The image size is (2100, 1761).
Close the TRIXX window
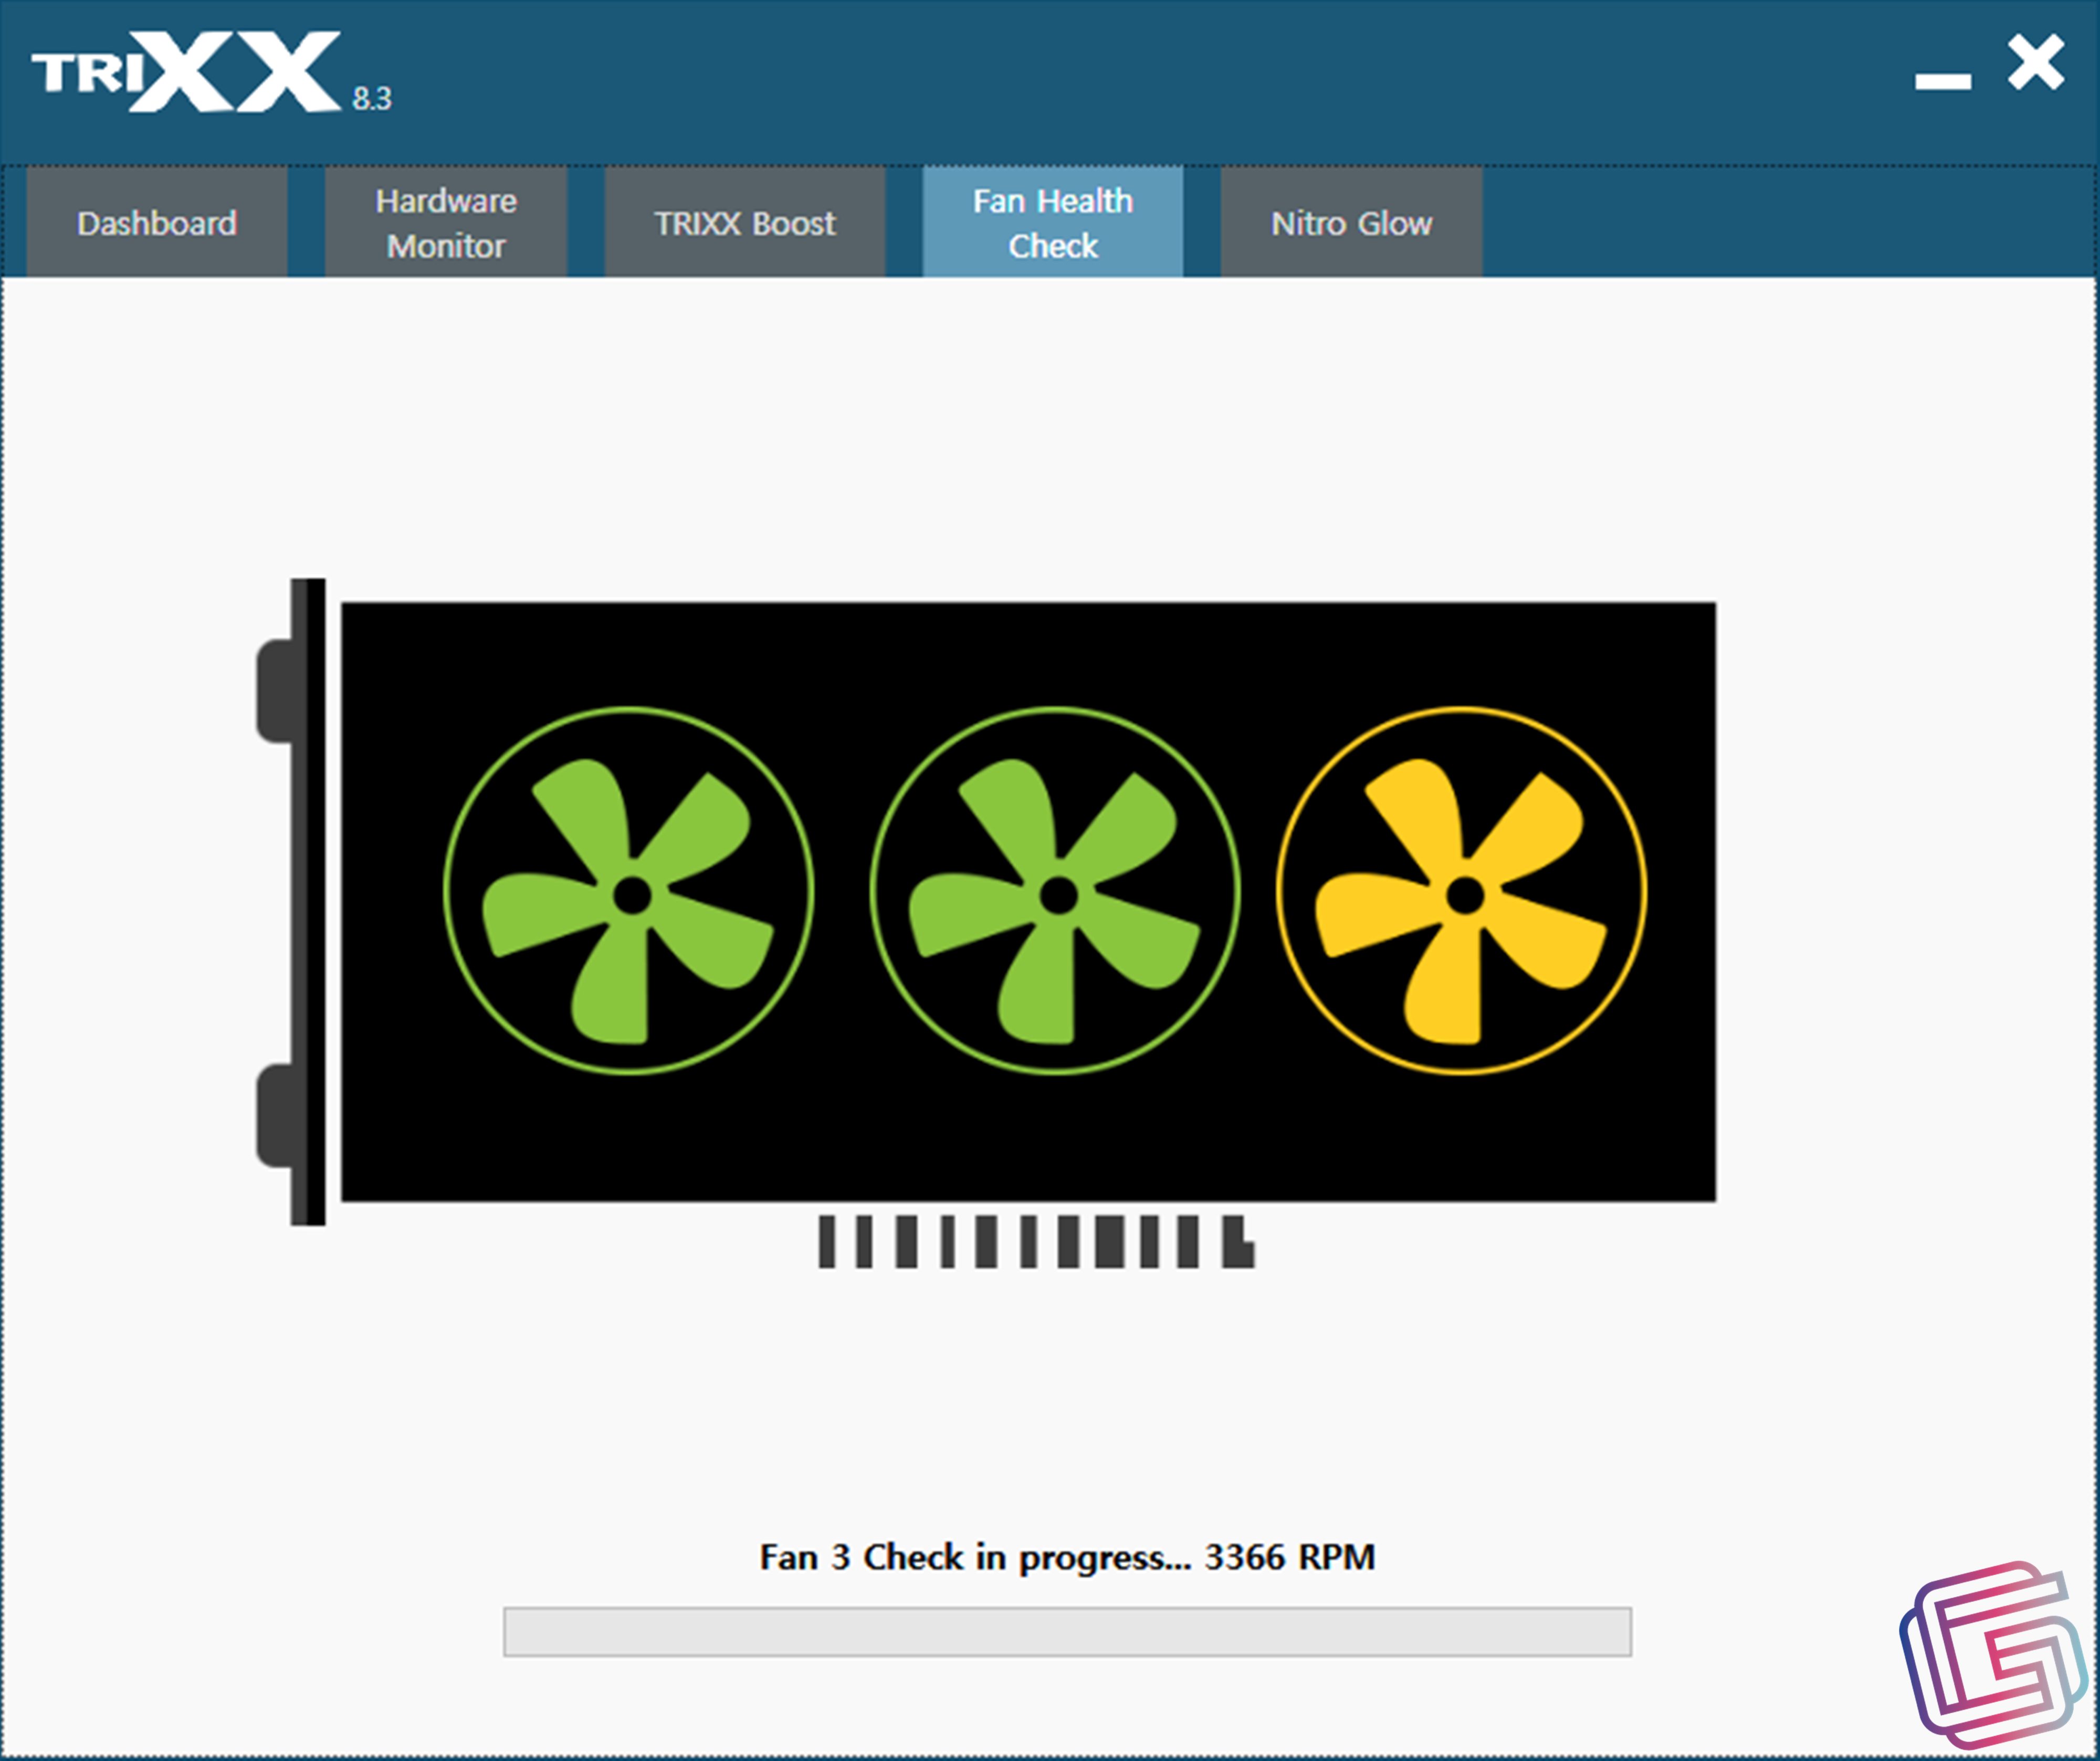pos(2036,63)
